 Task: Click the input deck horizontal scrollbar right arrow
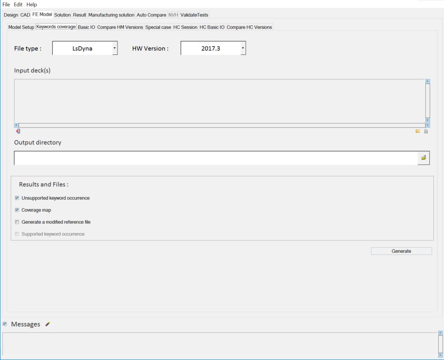point(428,125)
